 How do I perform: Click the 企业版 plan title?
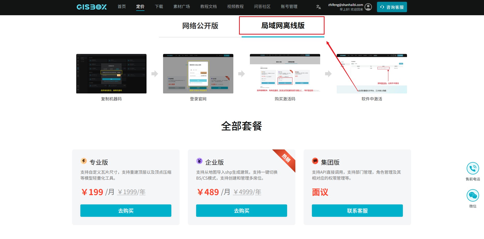point(214,162)
